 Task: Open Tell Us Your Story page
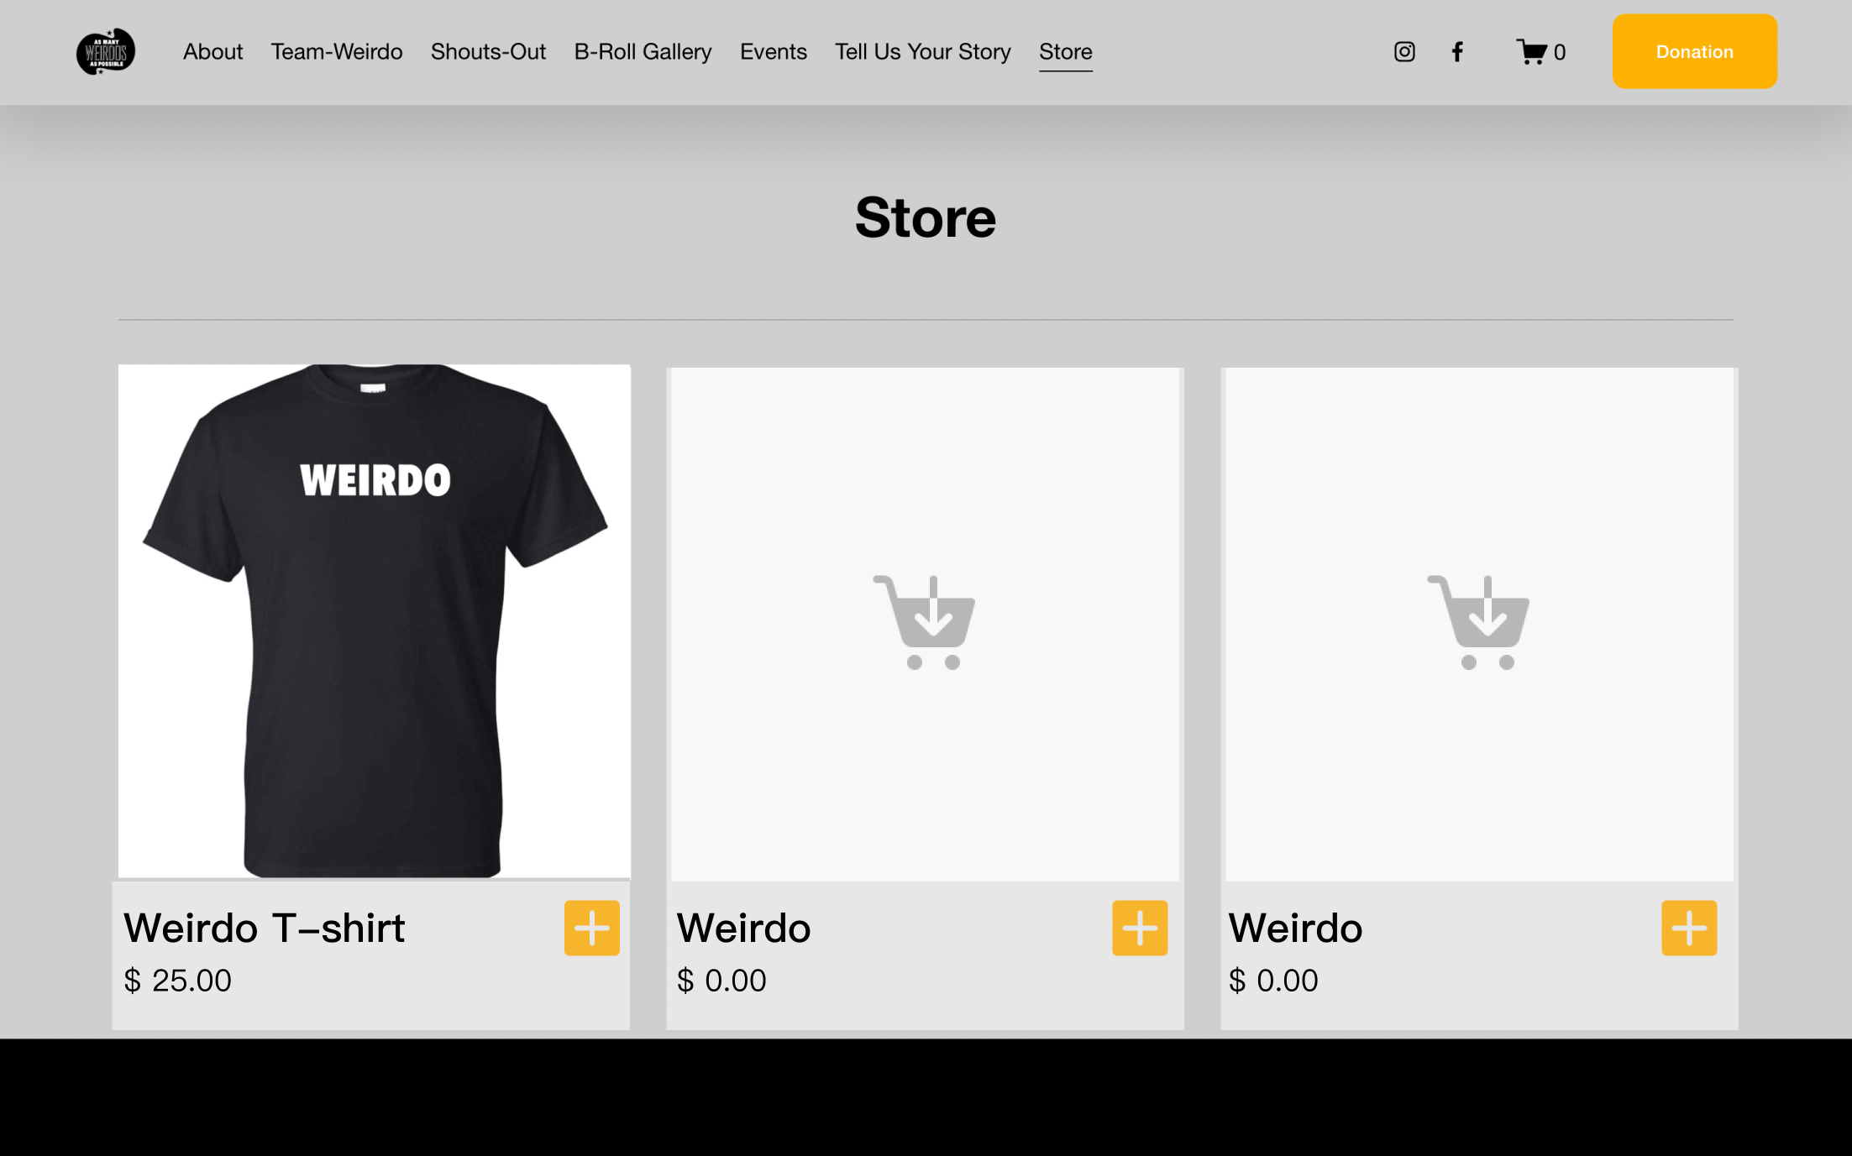pos(922,52)
